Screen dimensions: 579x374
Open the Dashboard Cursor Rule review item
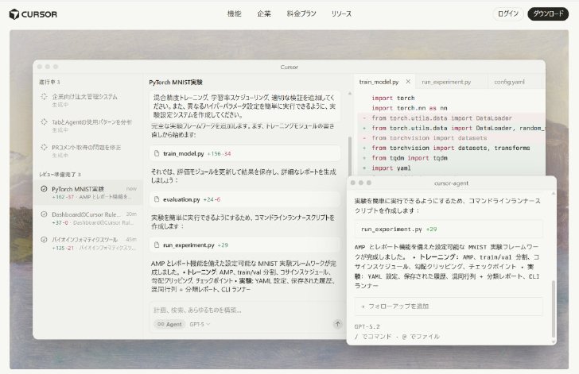[87, 218]
